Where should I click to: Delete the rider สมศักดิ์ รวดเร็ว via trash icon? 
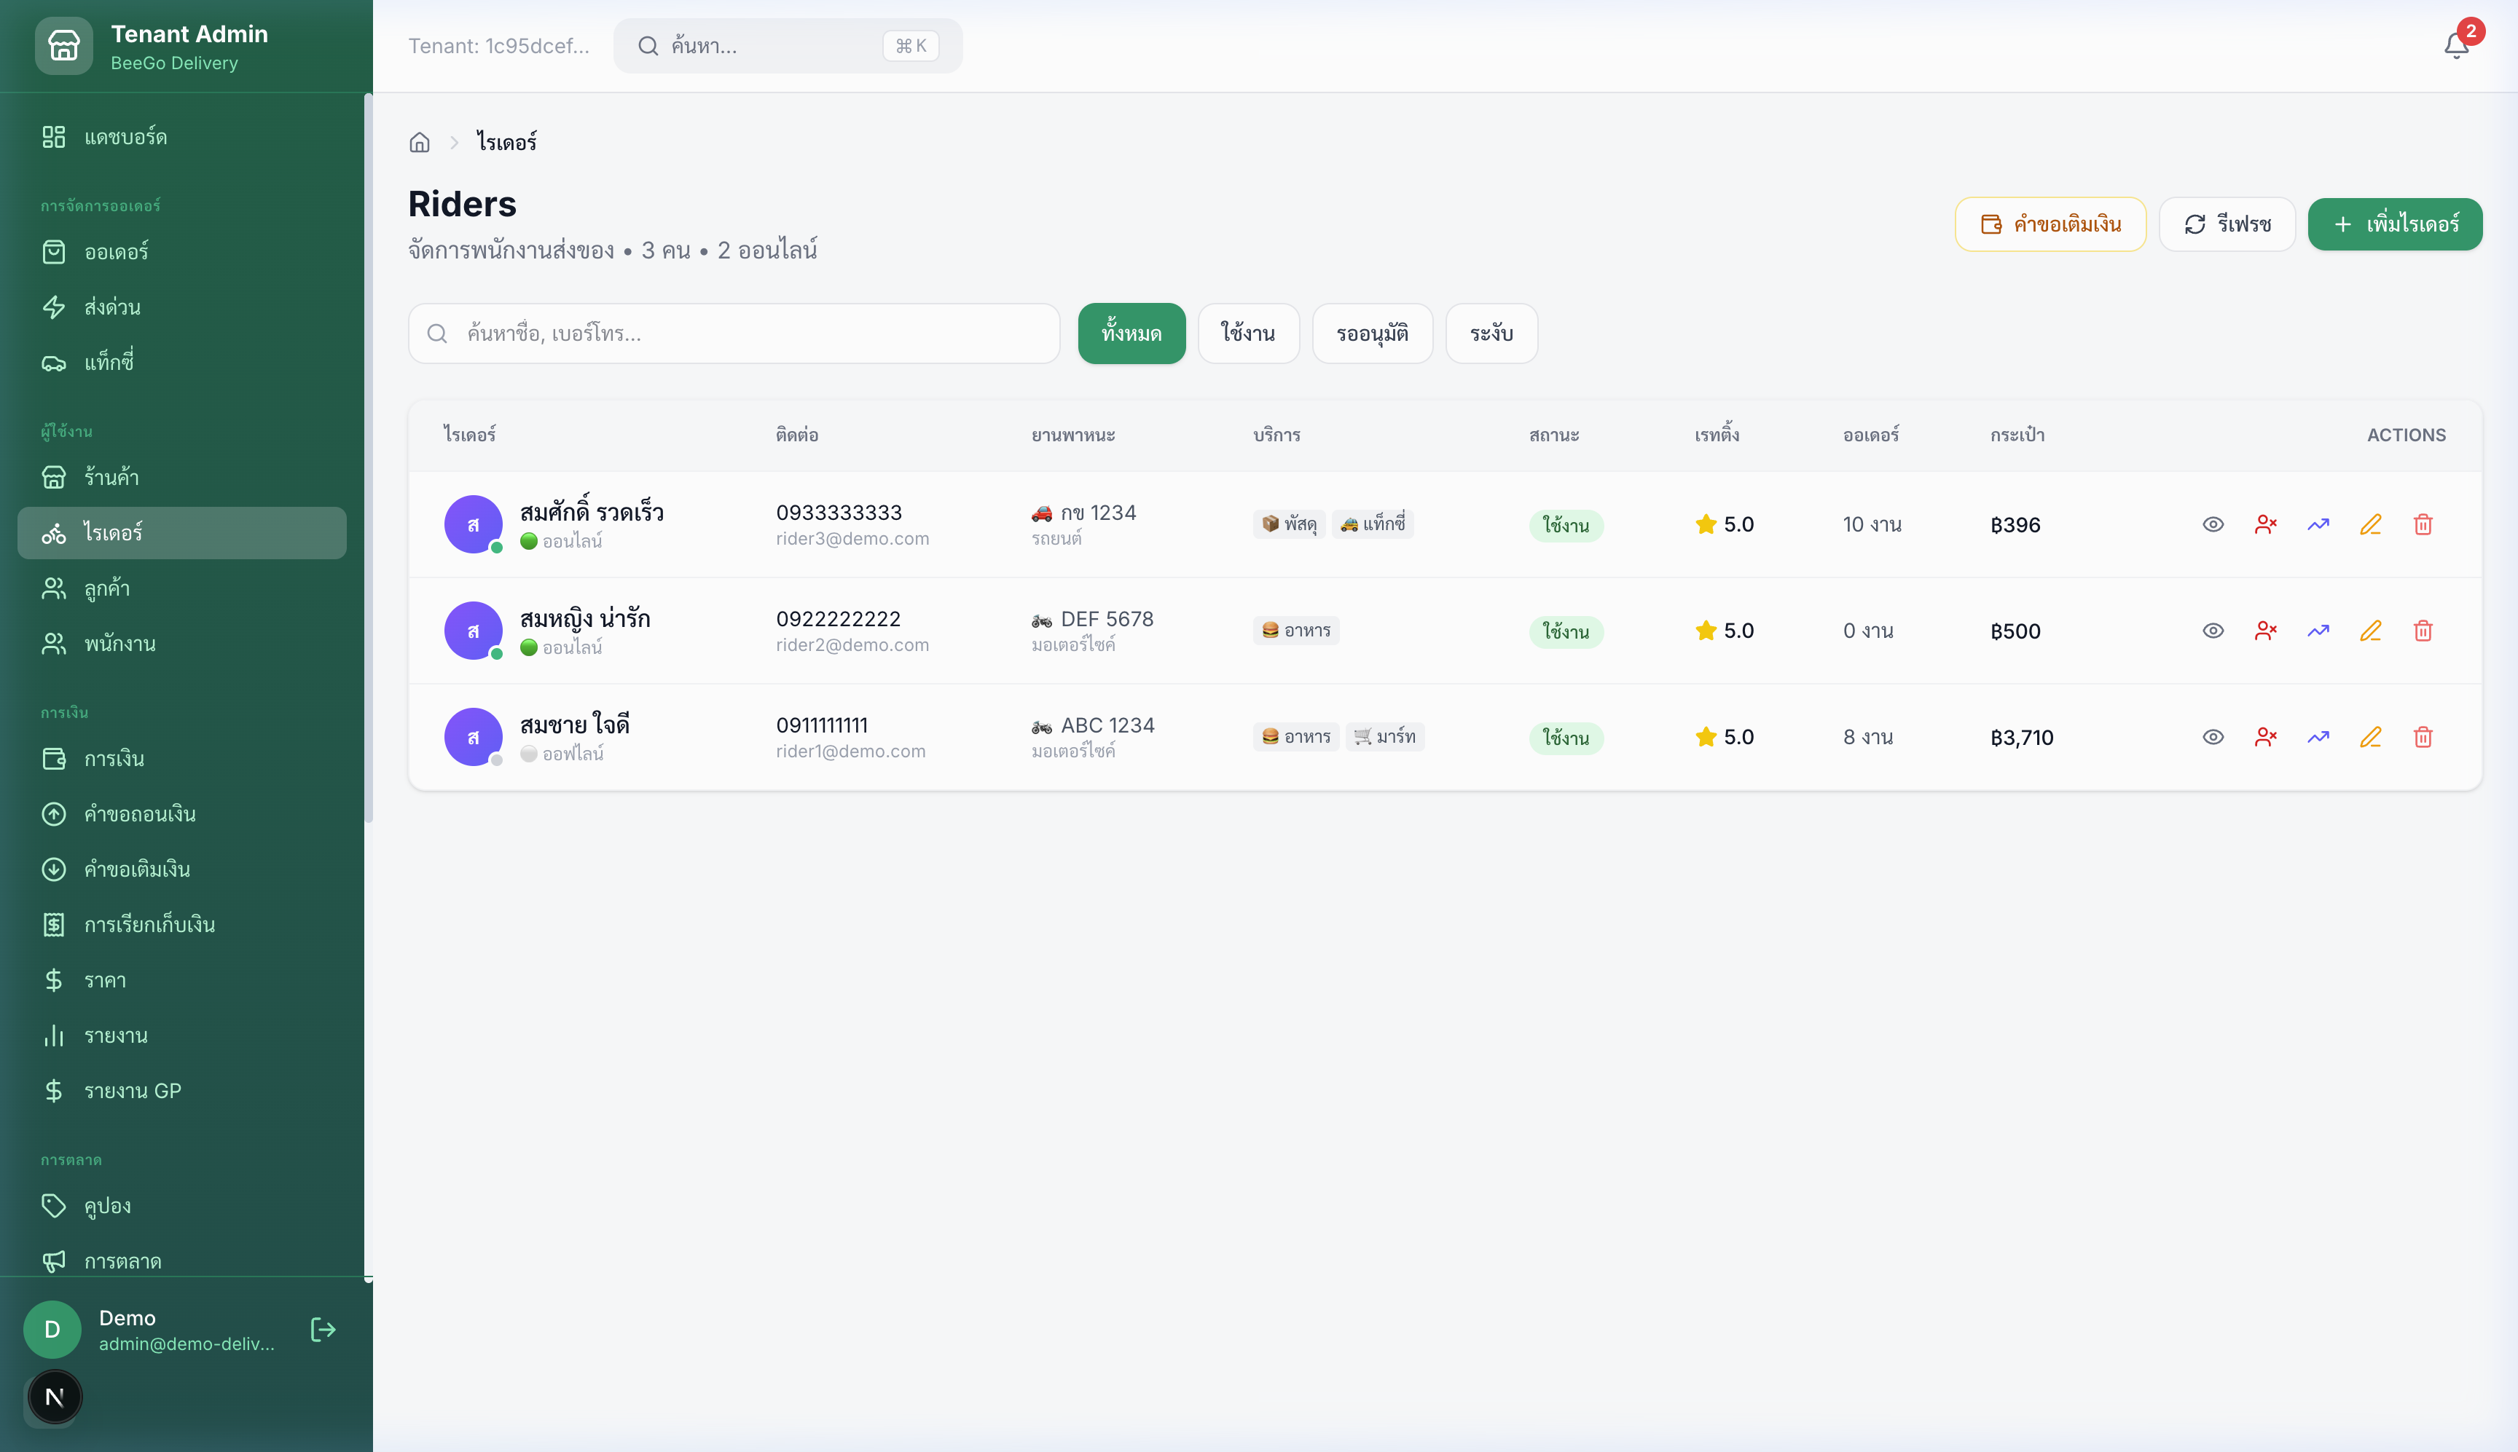click(x=2423, y=524)
